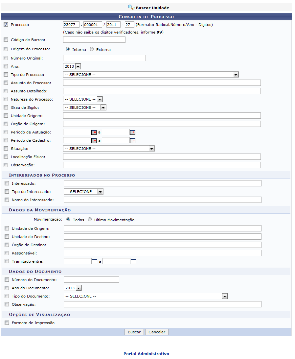Open calendar for Período de Cadastro start date
This screenshot has height=359, width=295.
coord(94,140)
